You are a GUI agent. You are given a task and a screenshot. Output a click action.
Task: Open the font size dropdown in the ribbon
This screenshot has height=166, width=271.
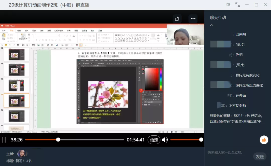click(x=64, y=36)
